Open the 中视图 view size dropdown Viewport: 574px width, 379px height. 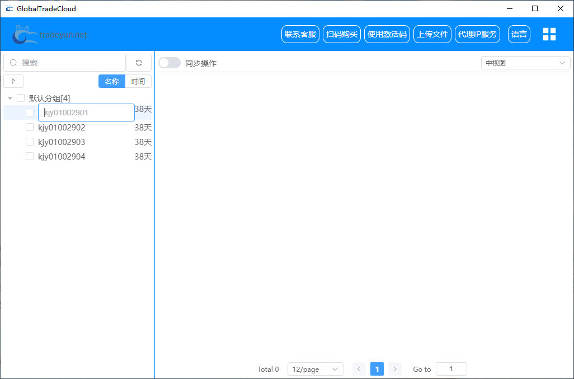pos(525,63)
